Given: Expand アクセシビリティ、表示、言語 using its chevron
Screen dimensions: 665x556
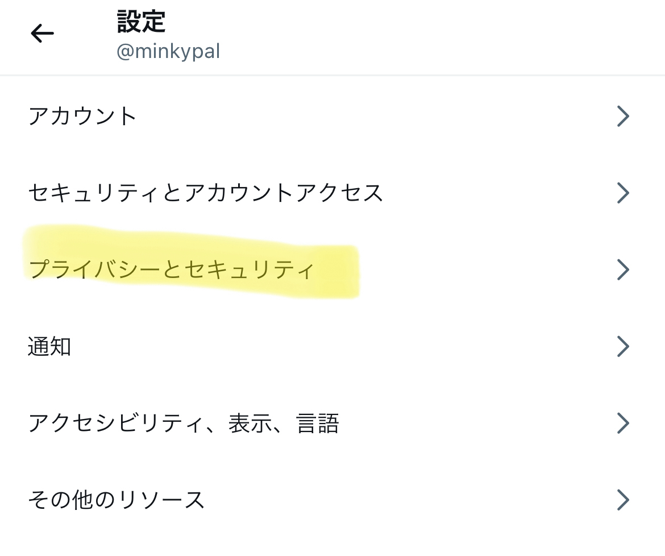Looking at the screenshot, I should pyautogui.click(x=623, y=424).
